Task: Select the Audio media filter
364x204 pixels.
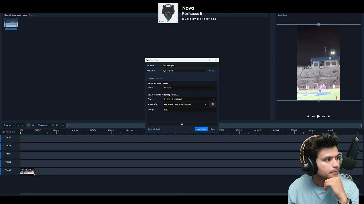Action: [x=19, y=15]
